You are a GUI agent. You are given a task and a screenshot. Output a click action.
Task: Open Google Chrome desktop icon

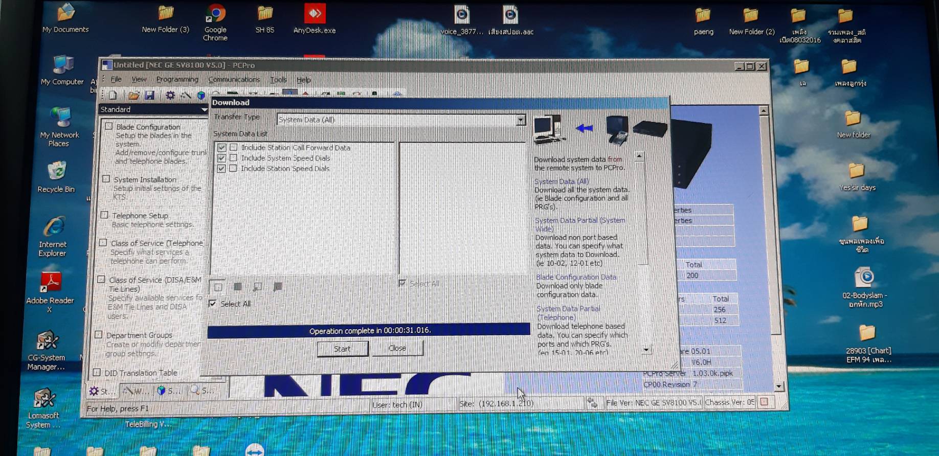(x=215, y=22)
